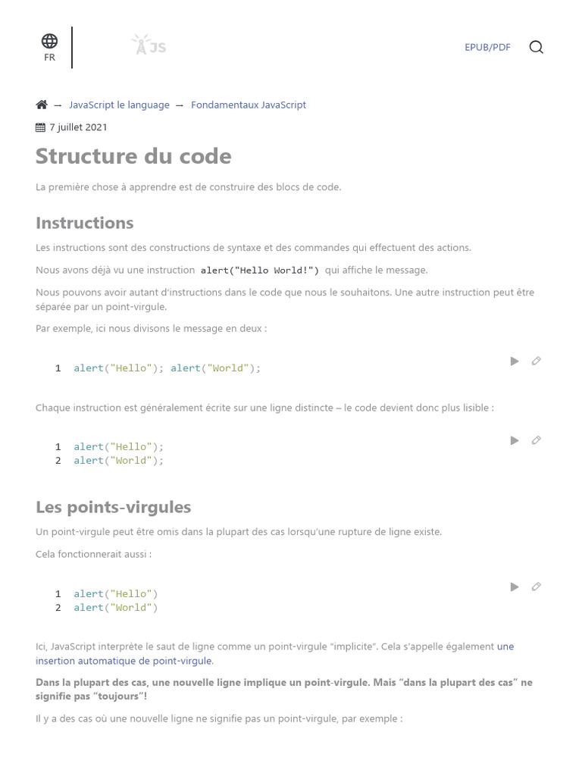The height and width of the screenshot is (776, 582).
Task: Run the two-line semicolon code example
Action: click(x=515, y=440)
